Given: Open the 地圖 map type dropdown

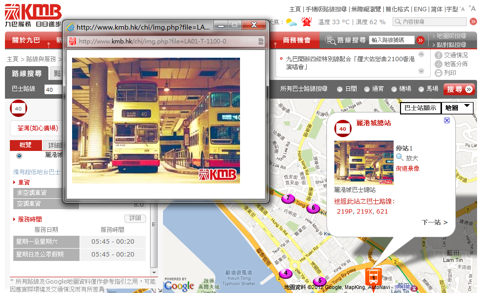Looking at the screenshot, I should click(x=457, y=108).
